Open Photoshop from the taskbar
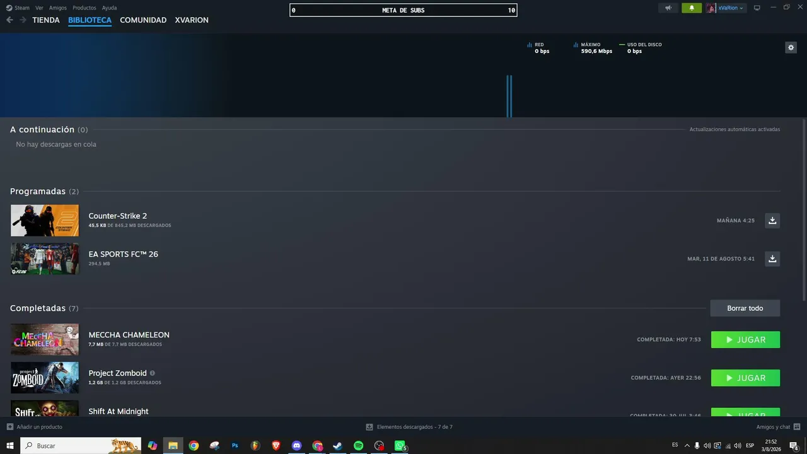This screenshot has width=807, height=454. [235, 446]
